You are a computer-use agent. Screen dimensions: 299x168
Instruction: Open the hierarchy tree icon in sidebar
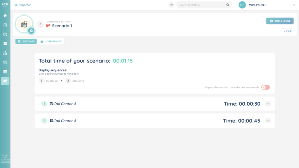[x=5, y=53]
